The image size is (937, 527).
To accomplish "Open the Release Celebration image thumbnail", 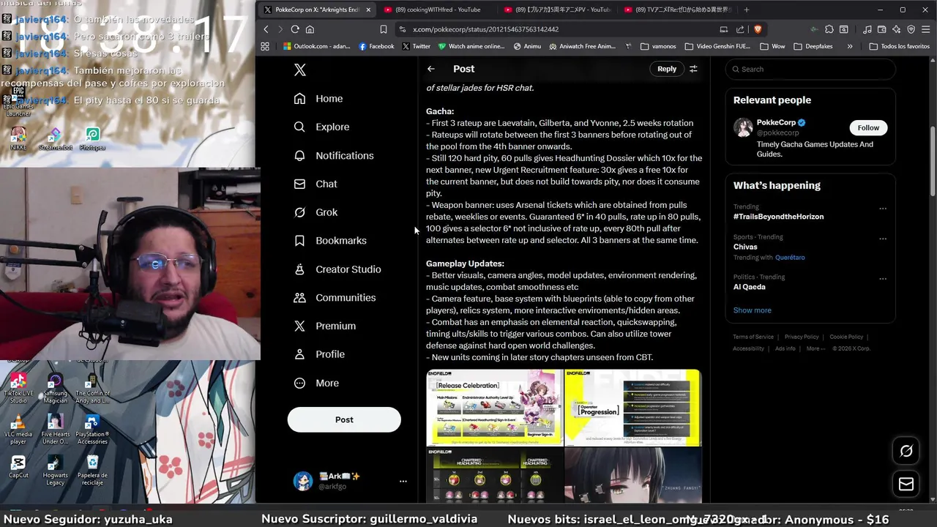I will pyautogui.click(x=495, y=408).
